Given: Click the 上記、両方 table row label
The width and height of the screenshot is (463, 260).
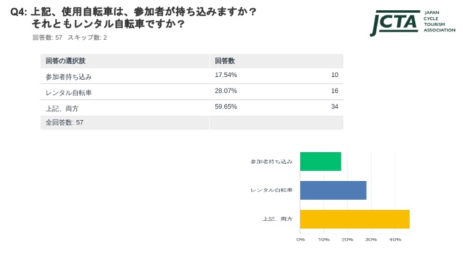Looking at the screenshot, I should (62, 108).
